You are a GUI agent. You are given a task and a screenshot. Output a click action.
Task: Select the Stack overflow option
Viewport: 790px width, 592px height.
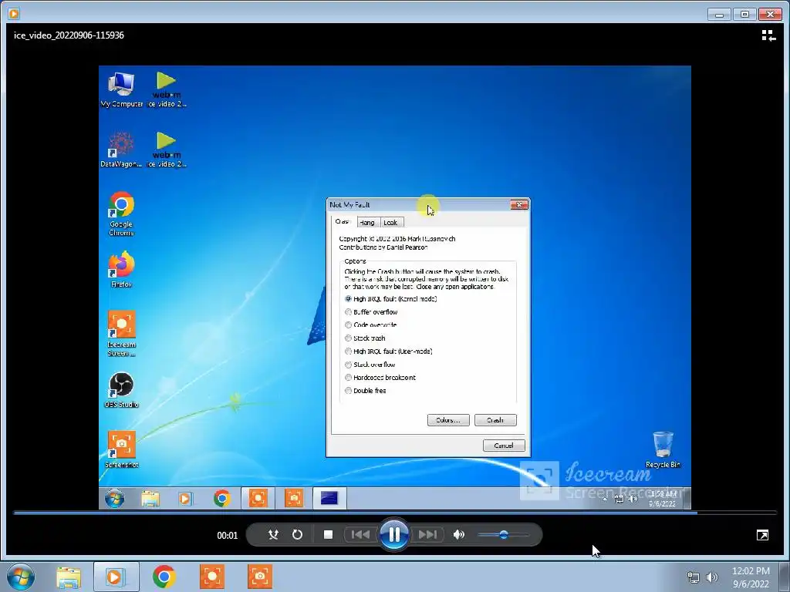tap(370, 365)
